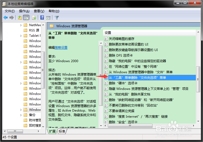Screen dimensions: 203x142
Task: Click the description pane scroll up arrow
Action: pos(101,43)
